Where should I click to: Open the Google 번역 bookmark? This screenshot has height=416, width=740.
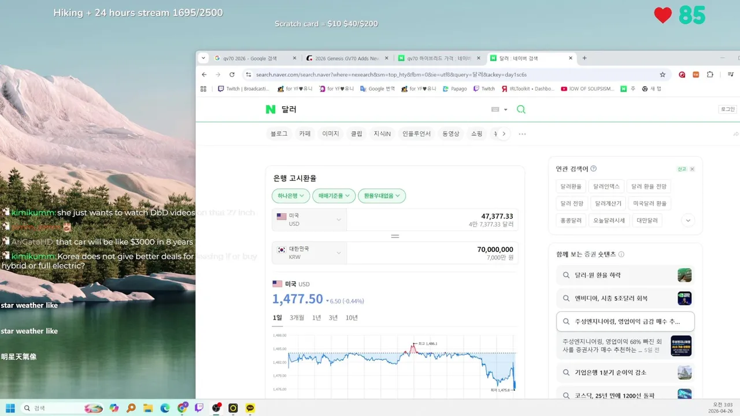coord(377,89)
